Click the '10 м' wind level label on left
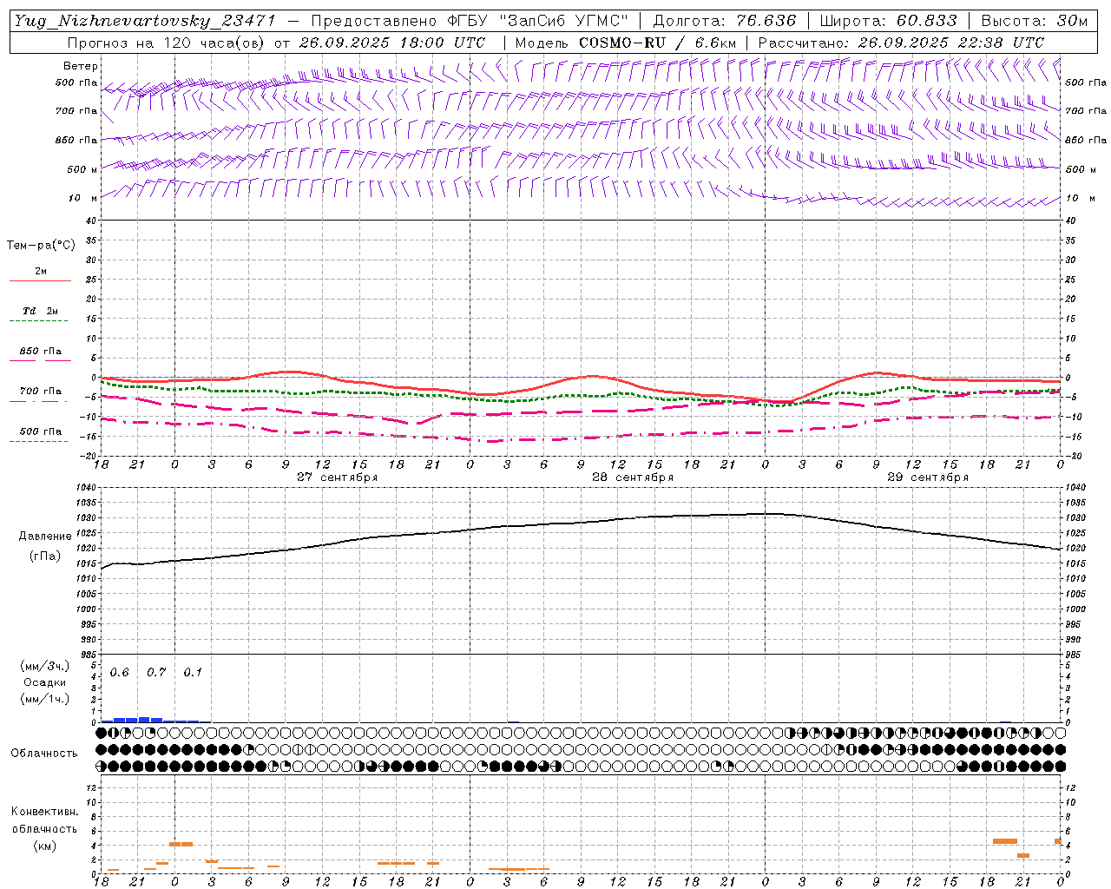Screen dimensions: 1111x889 [83, 198]
